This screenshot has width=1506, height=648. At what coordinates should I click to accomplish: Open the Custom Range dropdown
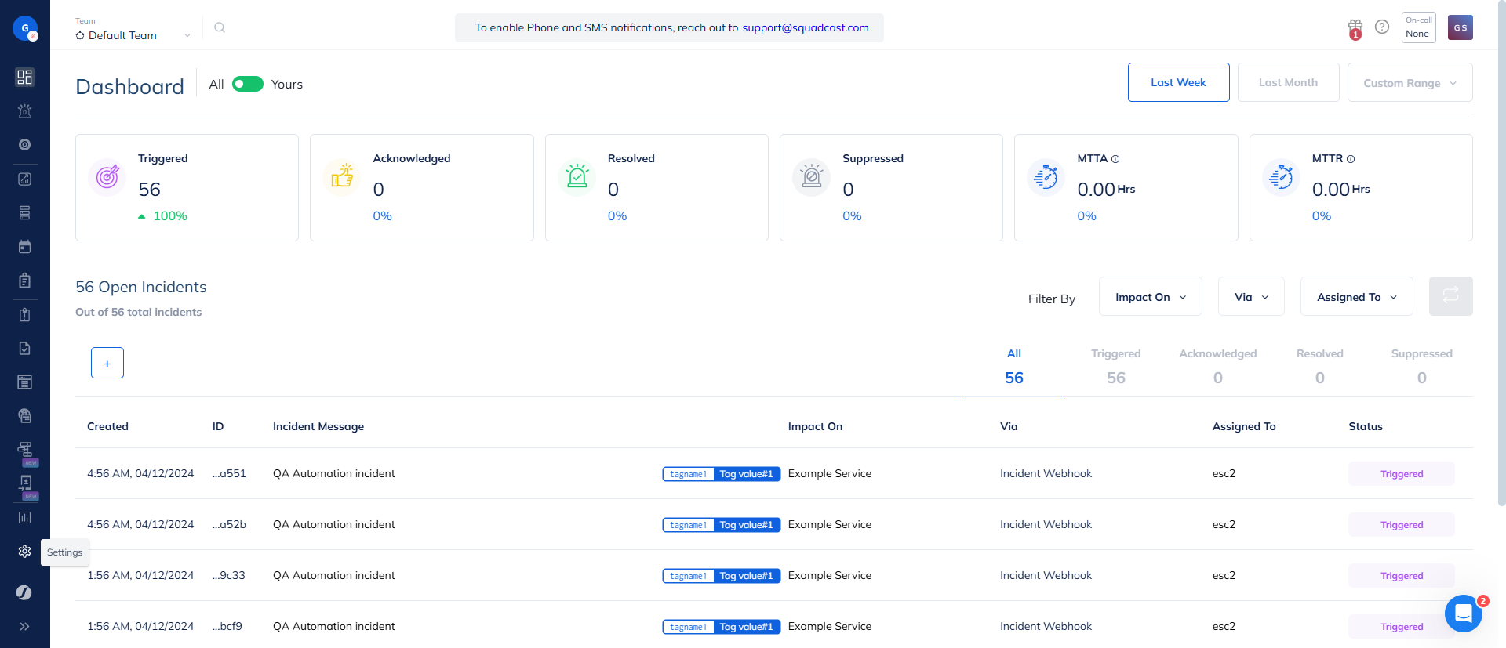click(x=1410, y=83)
